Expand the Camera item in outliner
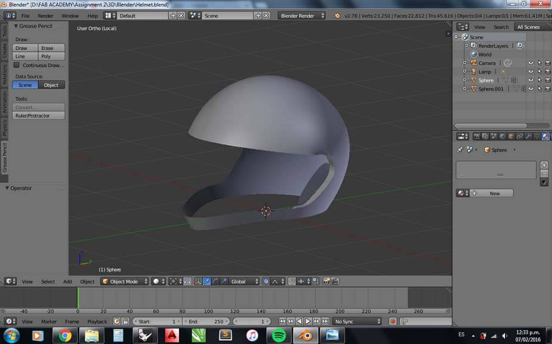Screen dimensions: 552x344 point(464,63)
